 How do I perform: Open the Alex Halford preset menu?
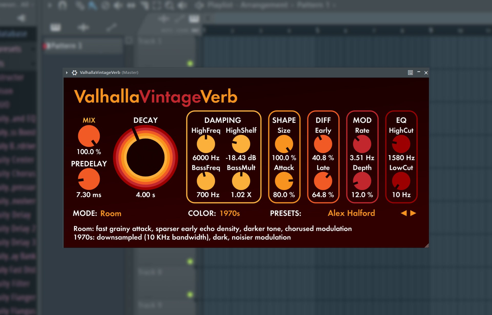pyautogui.click(x=351, y=213)
